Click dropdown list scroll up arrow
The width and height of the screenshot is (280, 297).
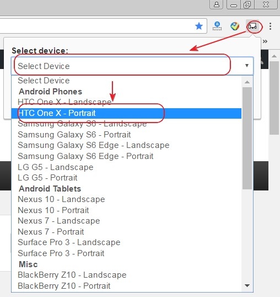click(247, 82)
